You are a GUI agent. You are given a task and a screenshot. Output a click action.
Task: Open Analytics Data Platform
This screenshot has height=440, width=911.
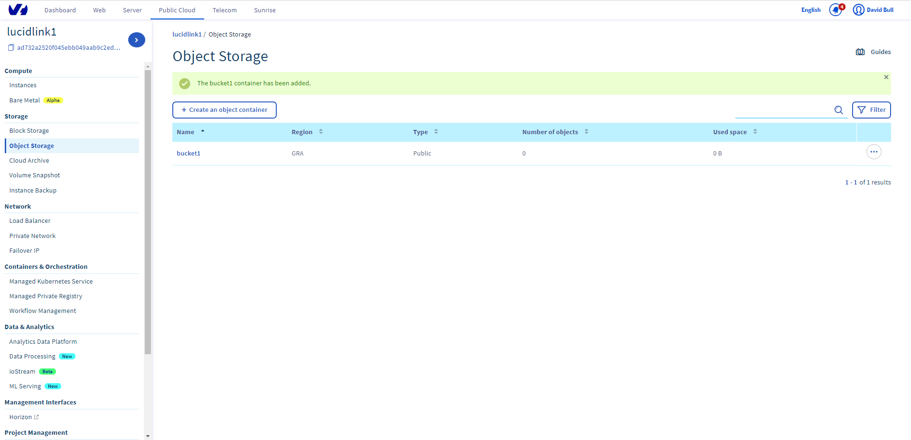pos(43,342)
